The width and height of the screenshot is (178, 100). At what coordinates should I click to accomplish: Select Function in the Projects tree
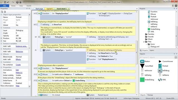154,12
